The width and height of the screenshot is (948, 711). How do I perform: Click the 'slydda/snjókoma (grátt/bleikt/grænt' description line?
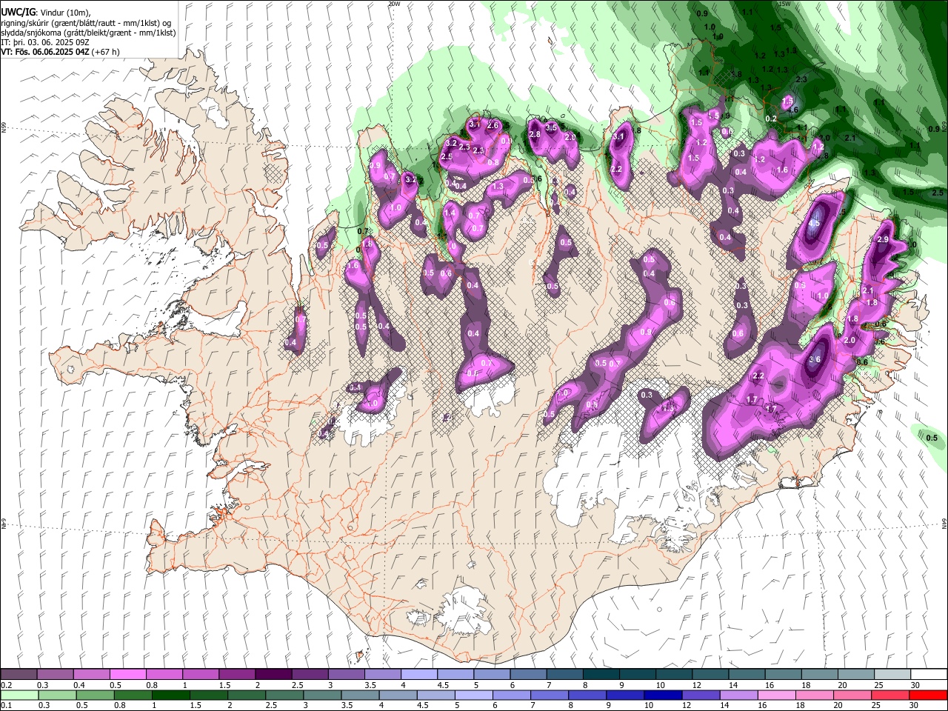click(x=88, y=33)
